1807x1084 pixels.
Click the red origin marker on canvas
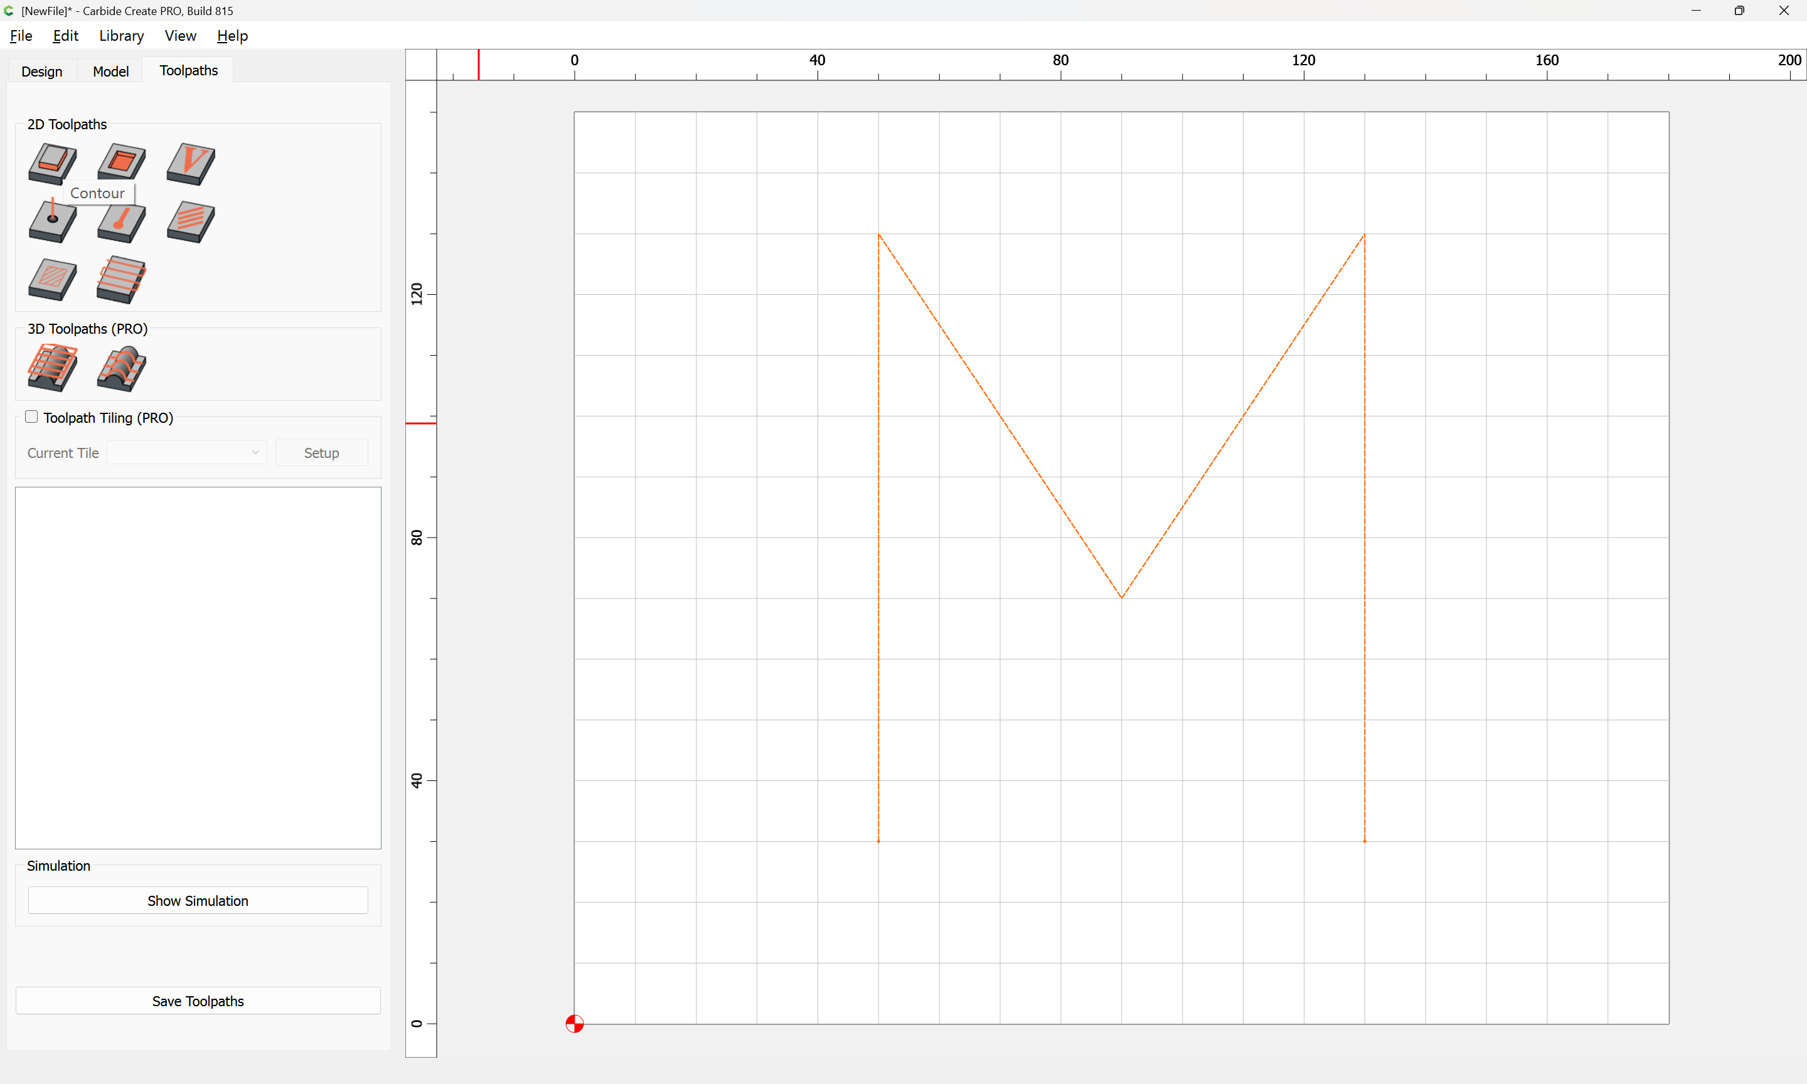575,1024
